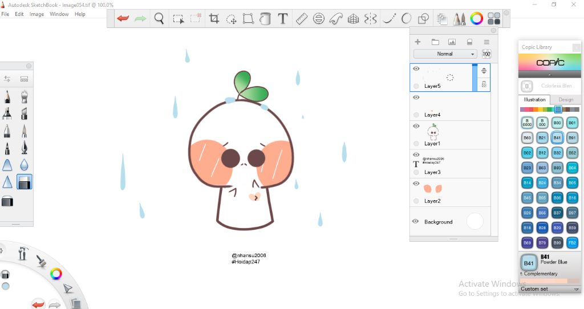
Task: Select the Layer2 thumbnail
Action: pos(433,189)
